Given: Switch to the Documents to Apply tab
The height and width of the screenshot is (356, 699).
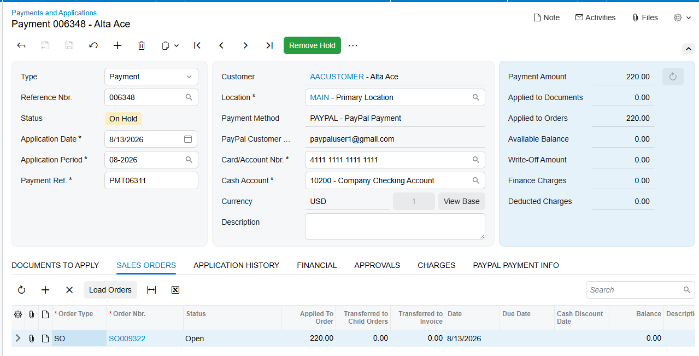Looking at the screenshot, I should (x=55, y=265).
